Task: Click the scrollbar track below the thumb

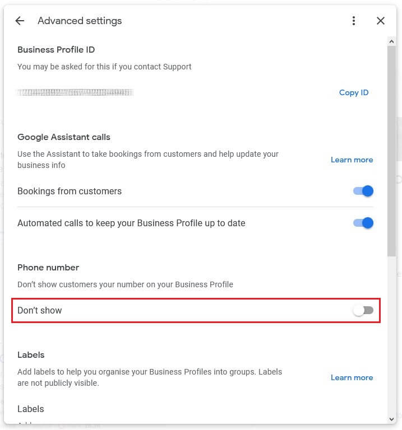Action: pos(391,336)
